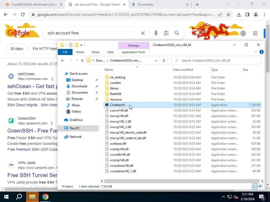Customize Quick Access Toolbar dropdown arrow
This screenshot has height=202, width=270.
pyautogui.click(x=81, y=45)
